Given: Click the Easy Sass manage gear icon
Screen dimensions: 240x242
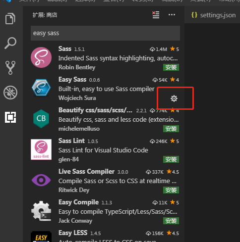Looking at the screenshot, I should pyautogui.click(x=174, y=98).
